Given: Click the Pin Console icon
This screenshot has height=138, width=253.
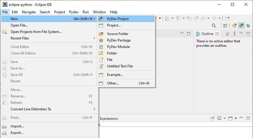Looking at the screenshot, I should click(212, 119).
